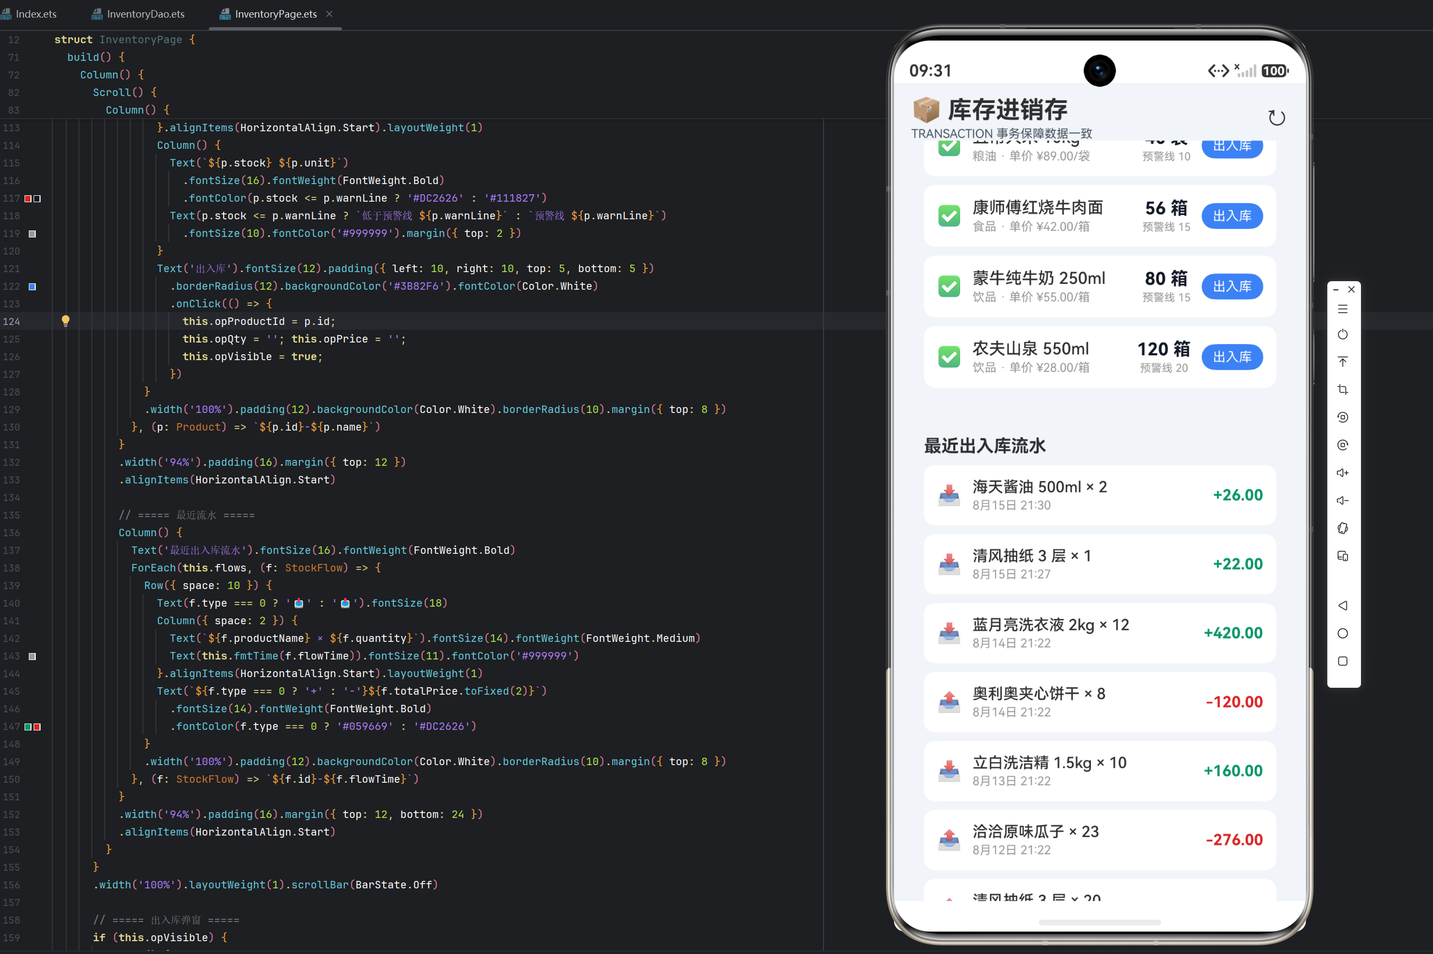Click the emulator arrow-up-to-bar icon
Screen dimensions: 1433x954
pos(1342,361)
